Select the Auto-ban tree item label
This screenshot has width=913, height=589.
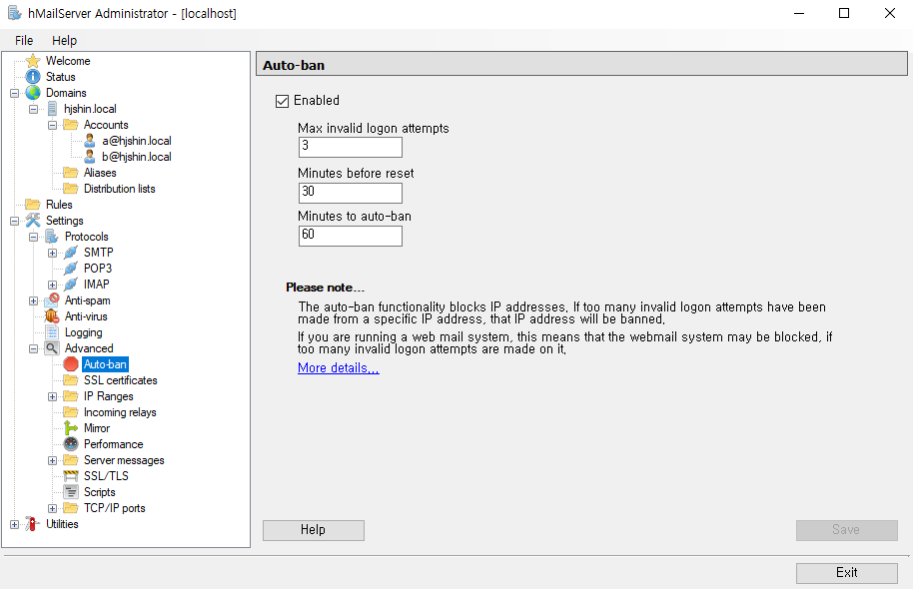[x=106, y=364]
